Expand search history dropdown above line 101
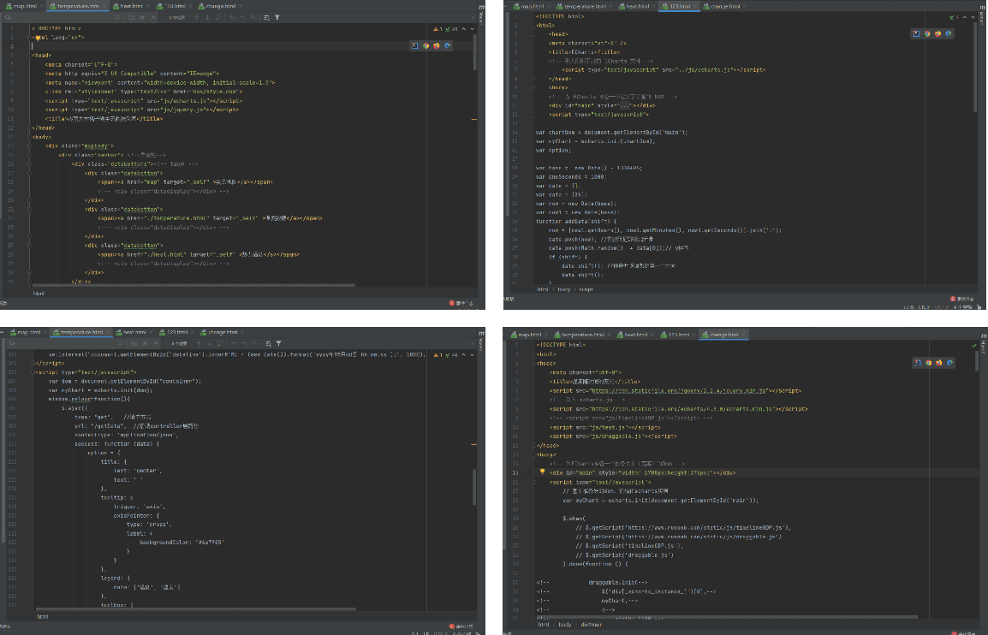This screenshot has height=635, width=988. pyautogui.click(x=12, y=343)
